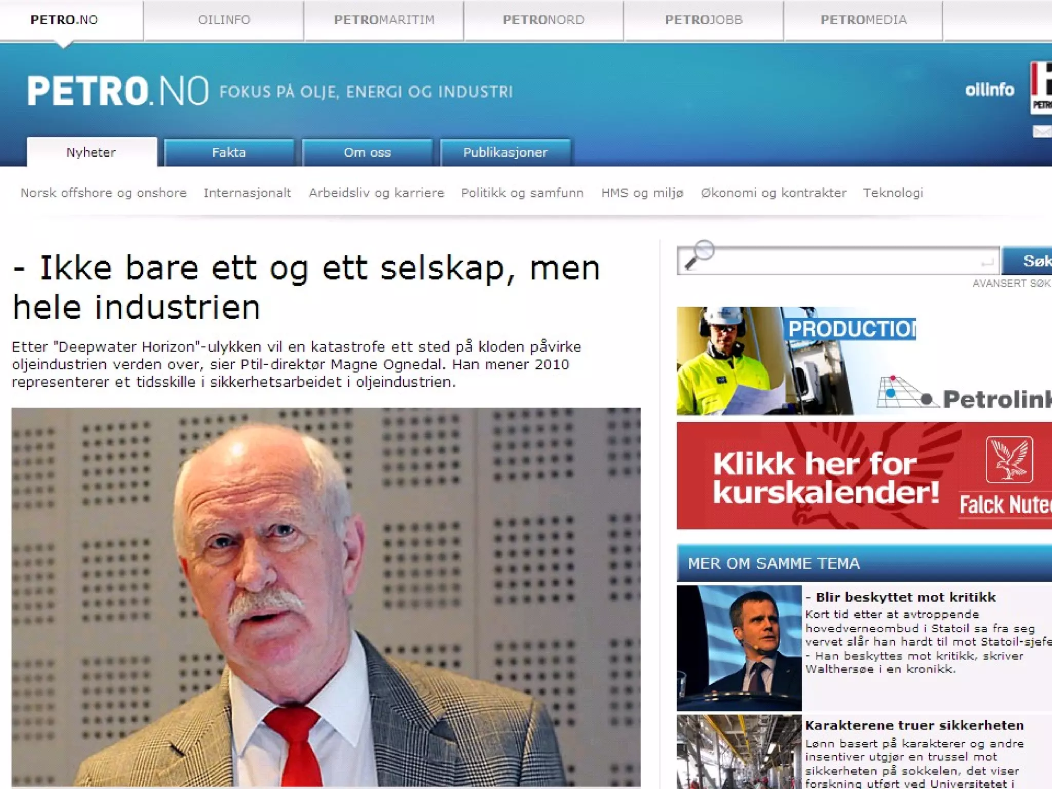1052x789 pixels.
Task: Open the Teknologi category link
Action: [x=893, y=193]
